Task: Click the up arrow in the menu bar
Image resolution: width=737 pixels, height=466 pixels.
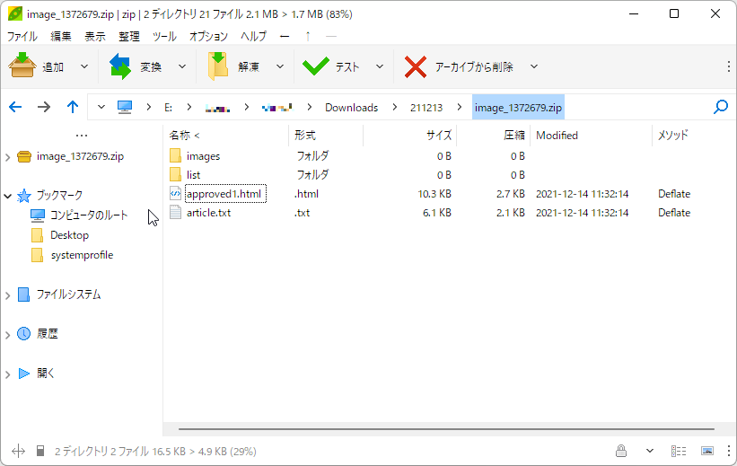Action: [308, 36]
